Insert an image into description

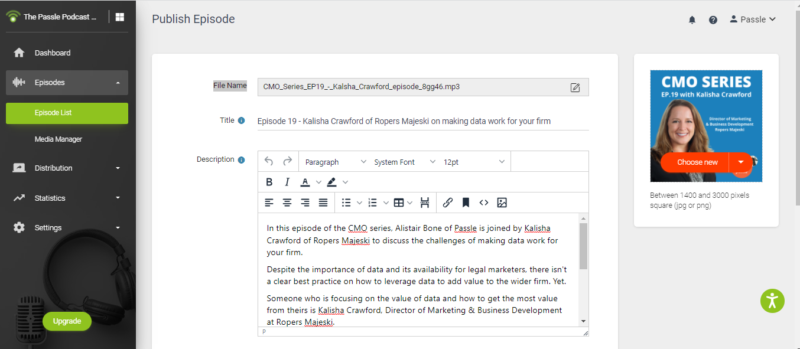502,203
